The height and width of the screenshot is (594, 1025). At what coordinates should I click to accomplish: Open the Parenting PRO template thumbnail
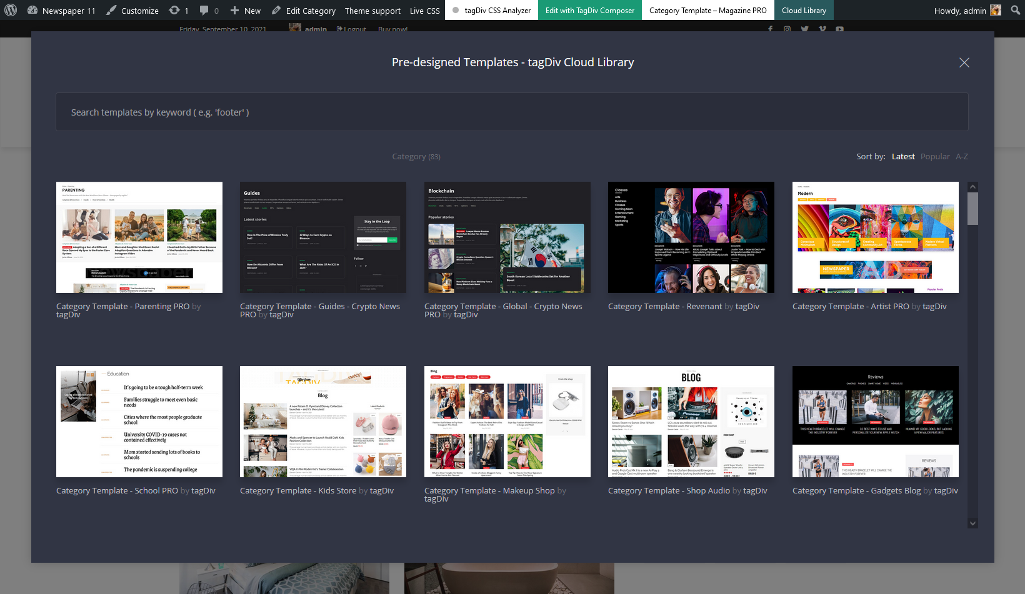[x=139, y=237]
